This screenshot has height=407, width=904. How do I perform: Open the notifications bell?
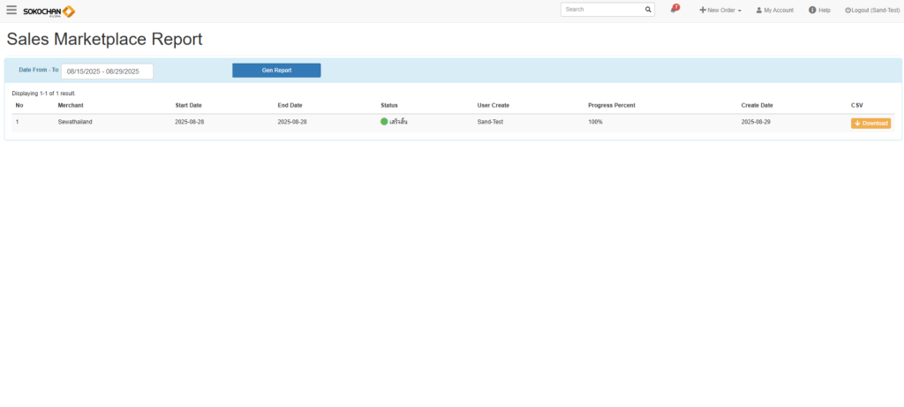coord(674,10)
